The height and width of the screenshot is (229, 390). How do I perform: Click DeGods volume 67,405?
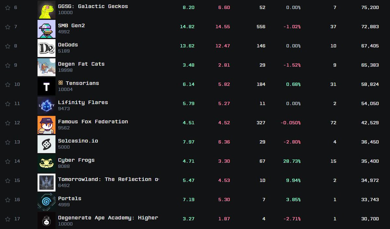point(370,46)
